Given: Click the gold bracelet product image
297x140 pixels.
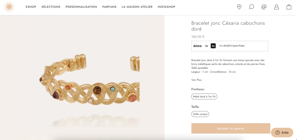Looking at the screenshot, I should pos(90,81).
